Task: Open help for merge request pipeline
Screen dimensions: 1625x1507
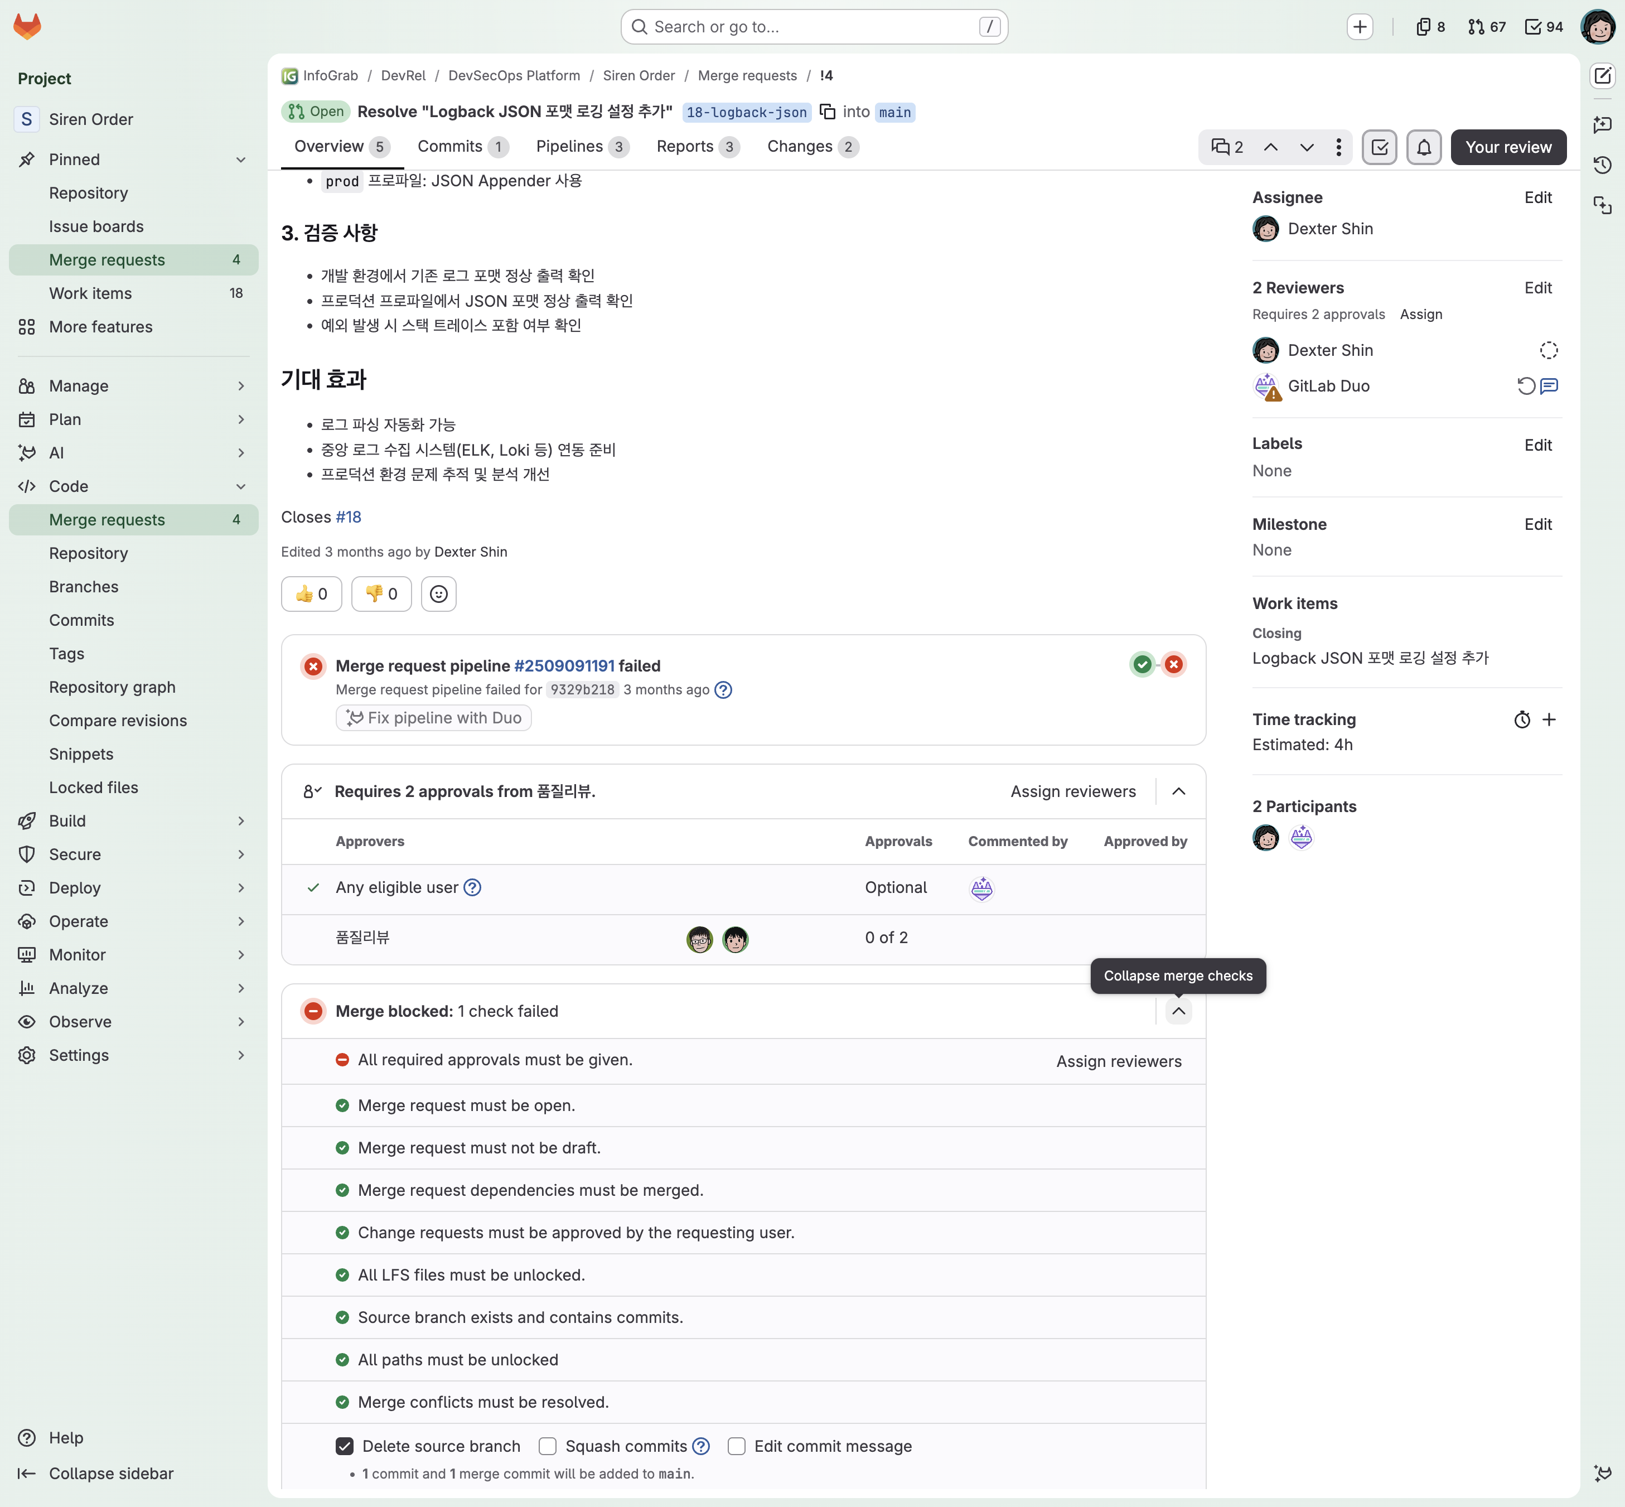Action: (723, 690)
